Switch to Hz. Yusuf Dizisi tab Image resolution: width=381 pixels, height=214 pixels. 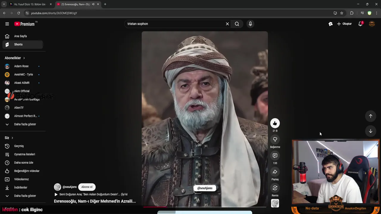[x=30, y=4]
